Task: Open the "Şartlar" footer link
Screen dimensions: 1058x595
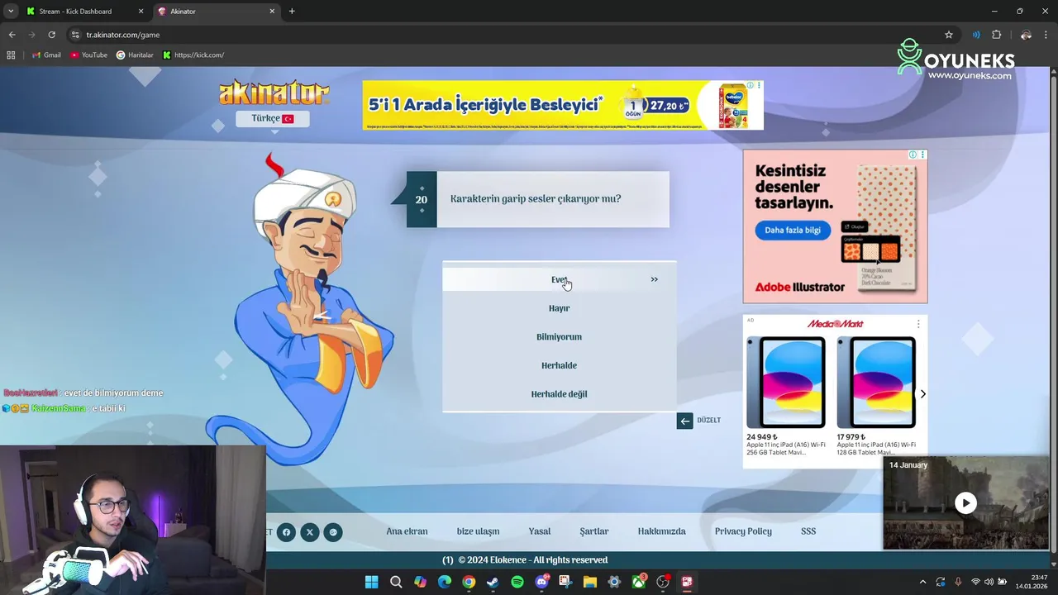Action: pyautogui.click(x=594, y=531)
